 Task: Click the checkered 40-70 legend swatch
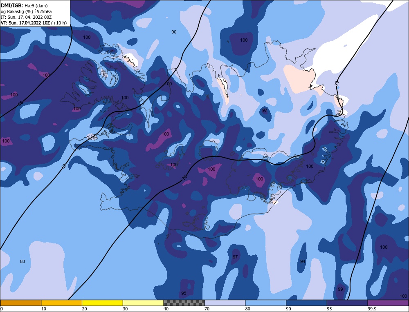click(x=184, y=303)
